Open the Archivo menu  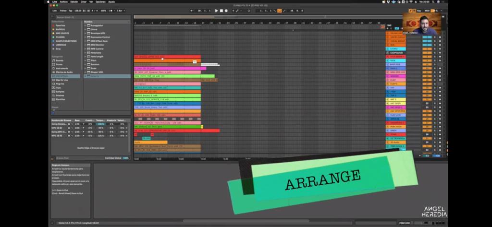point(63,1)
